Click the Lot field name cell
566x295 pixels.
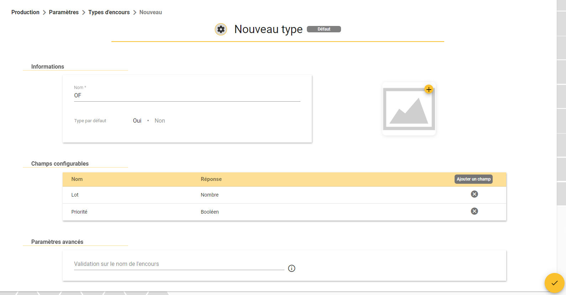click(75, 195)
